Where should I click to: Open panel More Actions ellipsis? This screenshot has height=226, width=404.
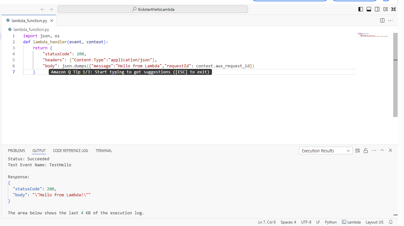click(374, 150)
